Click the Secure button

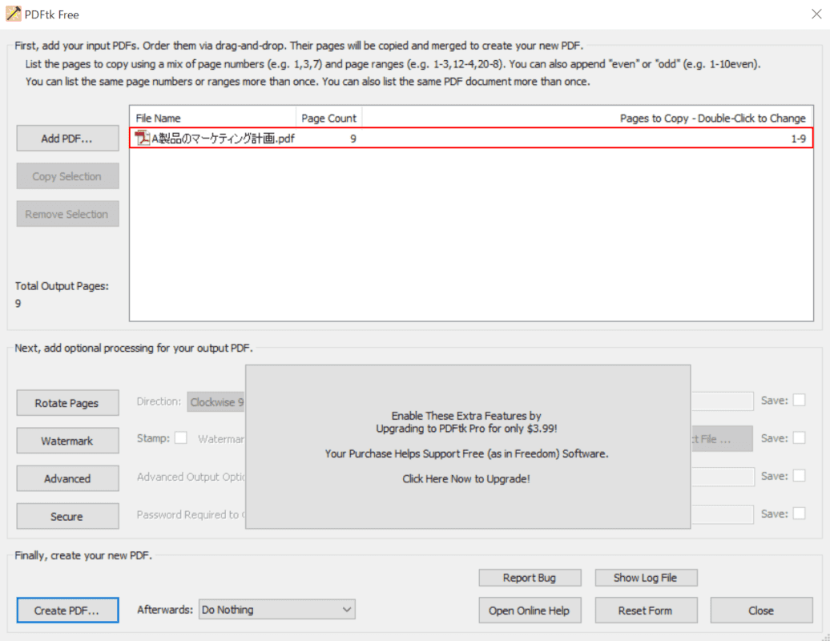(x=67, y=516)
